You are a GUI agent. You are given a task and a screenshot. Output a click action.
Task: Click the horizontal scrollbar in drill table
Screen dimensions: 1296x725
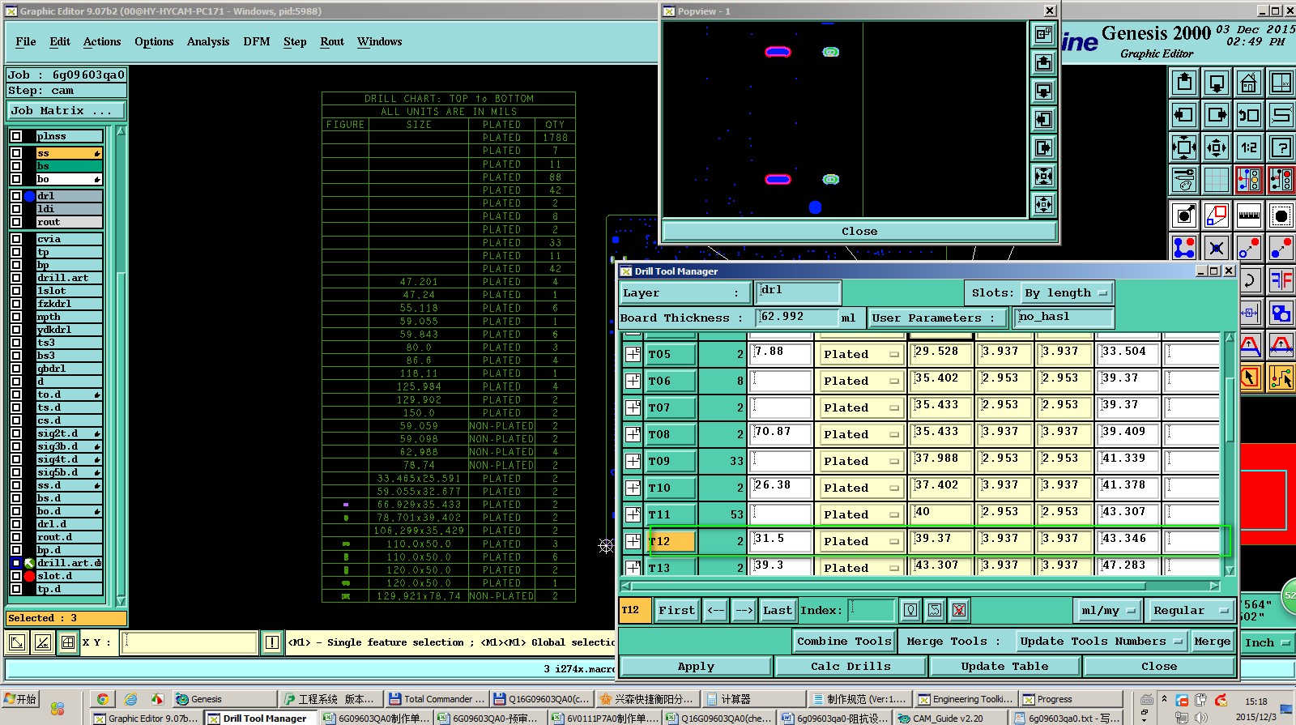pos(920,586)
